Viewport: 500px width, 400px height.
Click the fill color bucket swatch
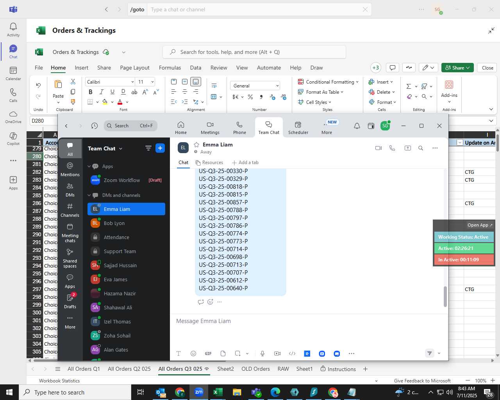(x=105, y=102)
